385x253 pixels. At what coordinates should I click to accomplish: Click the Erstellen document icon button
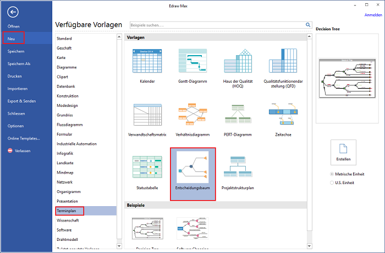[343, 152]
